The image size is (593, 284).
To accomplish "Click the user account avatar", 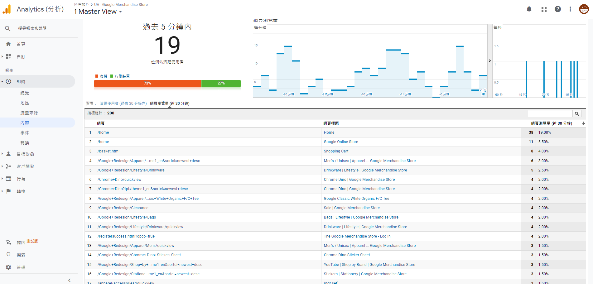I will point(584,9).
